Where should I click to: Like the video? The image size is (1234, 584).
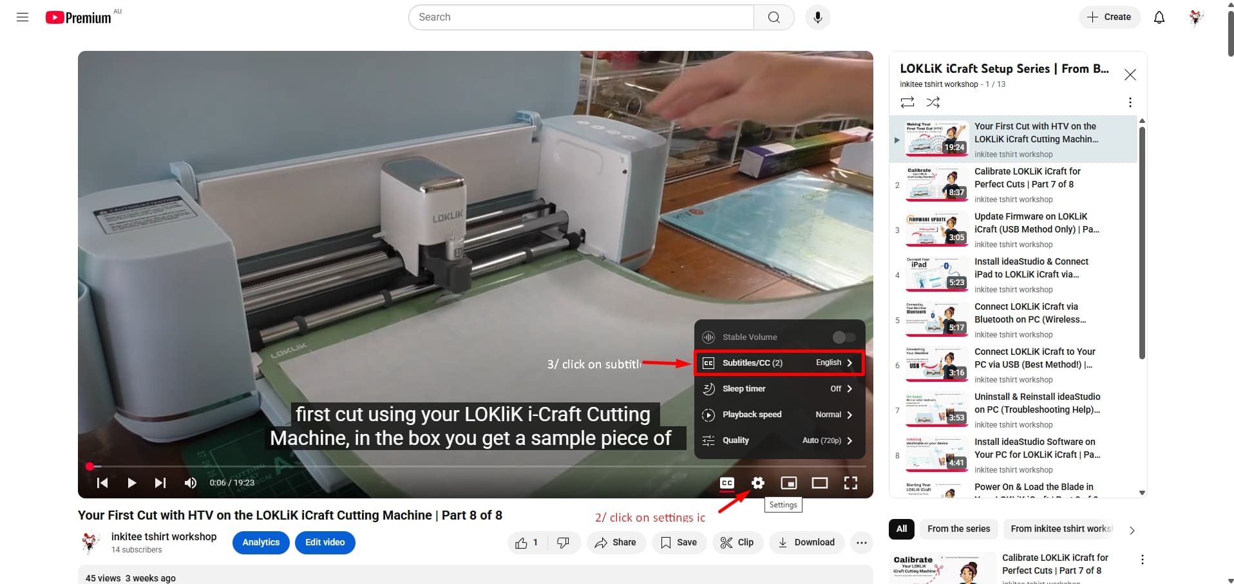click(x=527, y=543)
